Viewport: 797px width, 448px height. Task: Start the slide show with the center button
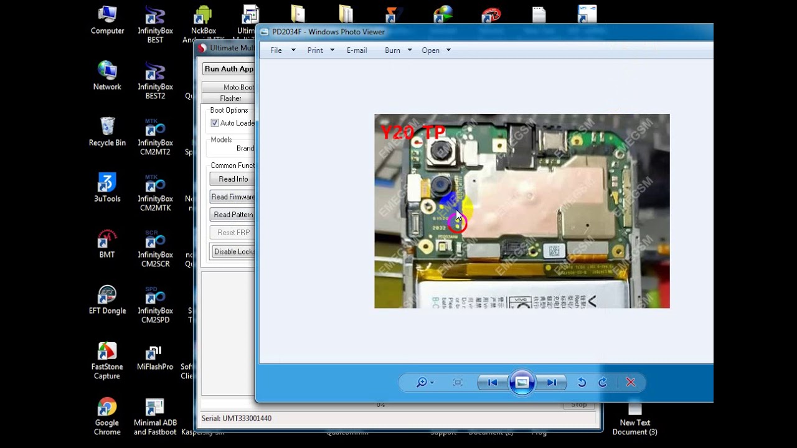click(522, 383)
